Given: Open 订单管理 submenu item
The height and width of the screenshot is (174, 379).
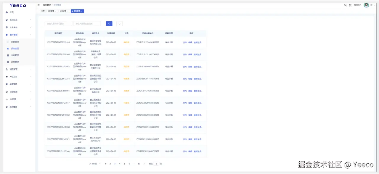Looking at the screenshot, I should tap(15, 62).
